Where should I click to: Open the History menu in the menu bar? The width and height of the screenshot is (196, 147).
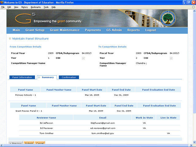24,7
